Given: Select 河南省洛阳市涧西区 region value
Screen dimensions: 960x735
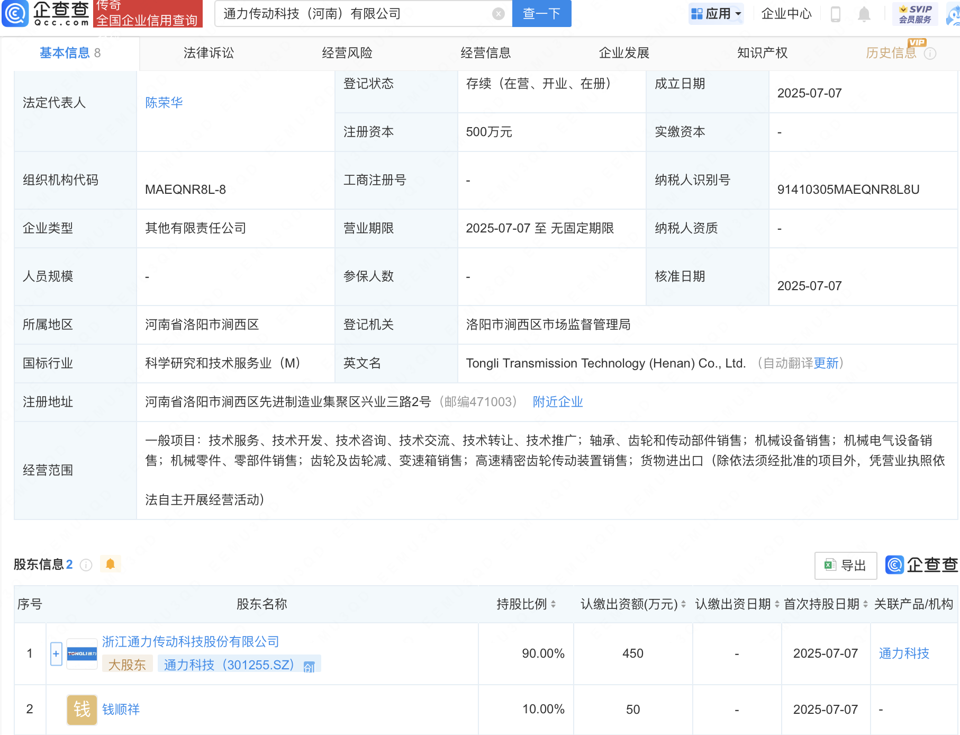Looking at the screenshot, I should tap(202, 325).
